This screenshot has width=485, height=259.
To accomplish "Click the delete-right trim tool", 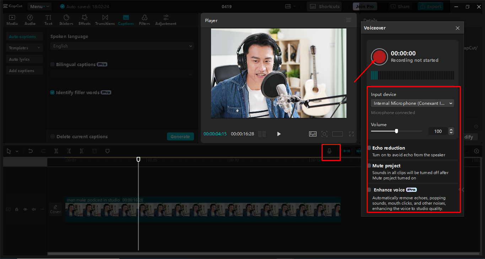I will [82, 151].
